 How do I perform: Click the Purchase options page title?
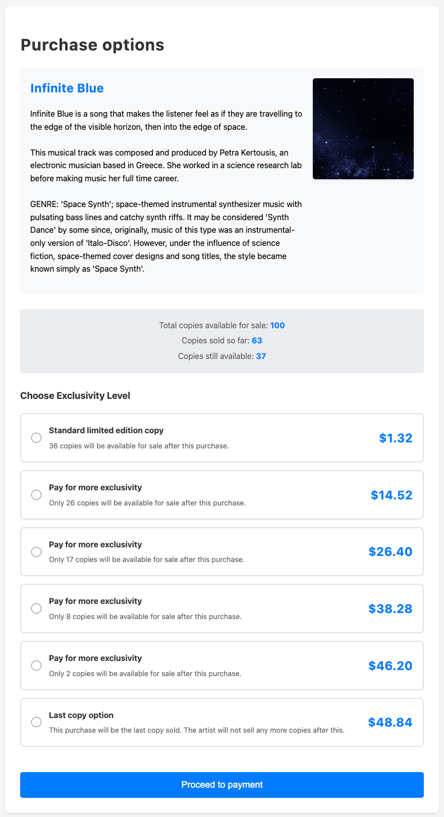coord(91,44)
